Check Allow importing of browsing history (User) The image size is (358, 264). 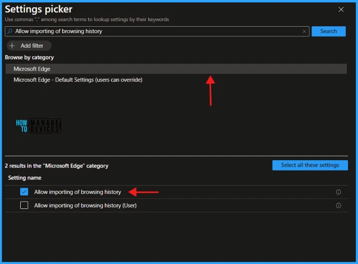(x=24, y=205)
